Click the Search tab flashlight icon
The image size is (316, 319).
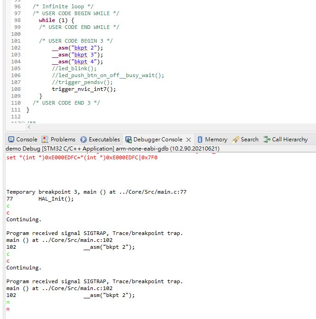235,140
